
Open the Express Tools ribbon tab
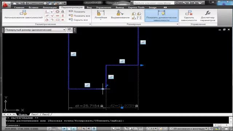pos(136,7)
